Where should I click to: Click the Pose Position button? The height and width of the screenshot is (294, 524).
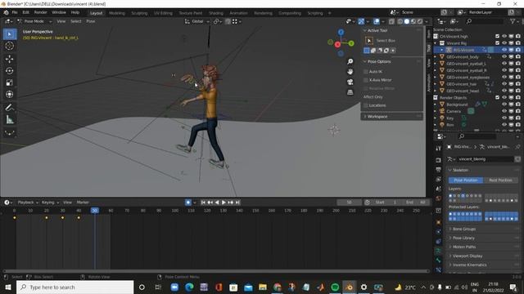pyautogui.click(x=466, y=180)
